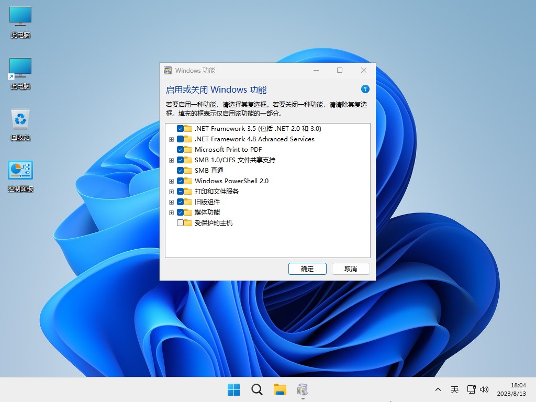Uncheck SMB 直通 checkbox

(x=180, y=170)
